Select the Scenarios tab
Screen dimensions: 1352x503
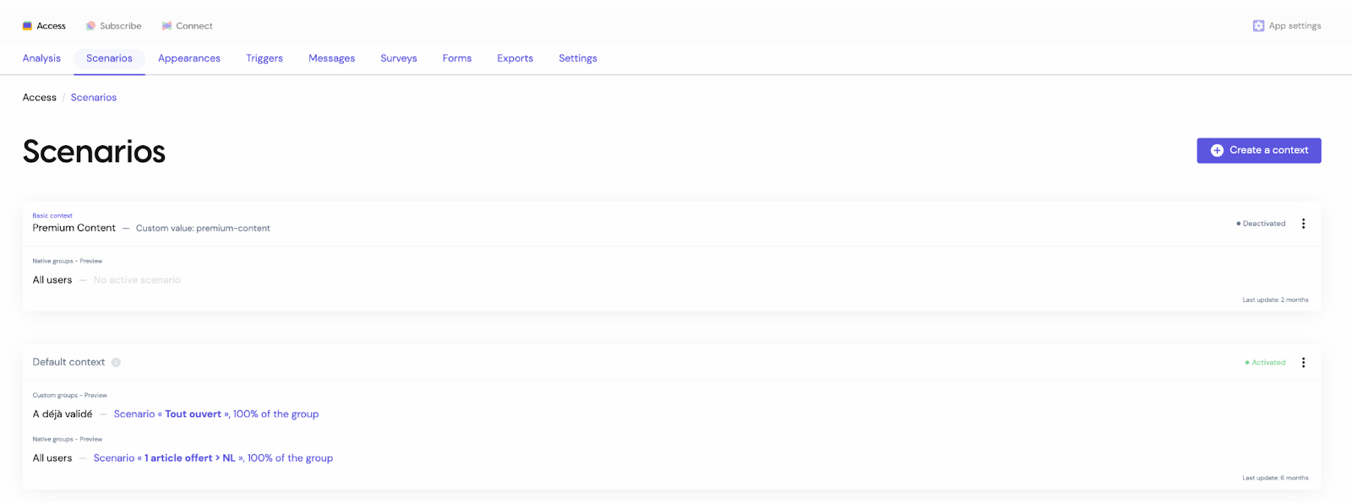point(109,58)
